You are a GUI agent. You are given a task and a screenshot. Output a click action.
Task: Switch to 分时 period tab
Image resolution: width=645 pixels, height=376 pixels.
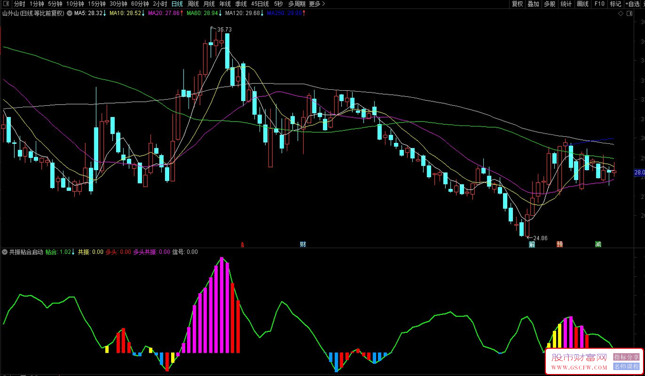[19, 3]
